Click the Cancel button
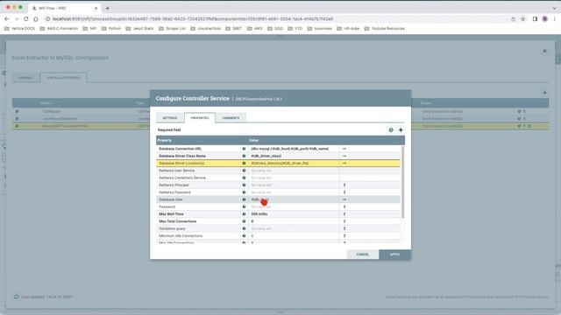The width and height of the screenshot is (561, 315). coord(362,255)
